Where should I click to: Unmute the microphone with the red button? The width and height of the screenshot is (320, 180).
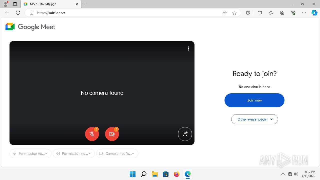(x=92, y=134)
